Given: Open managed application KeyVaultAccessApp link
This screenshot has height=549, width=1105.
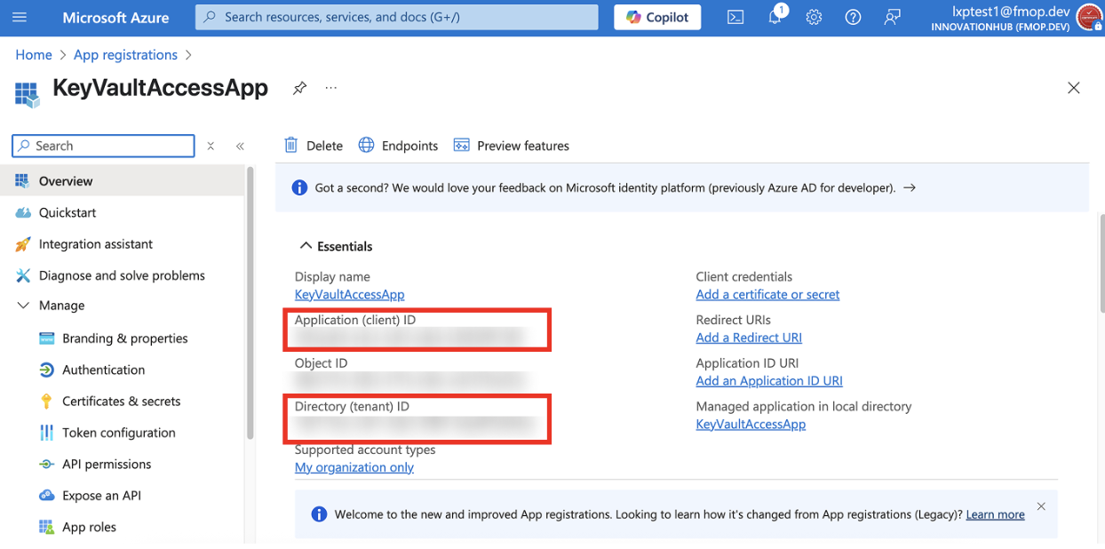Looking at the screenshot, I should tap(751, 424).
